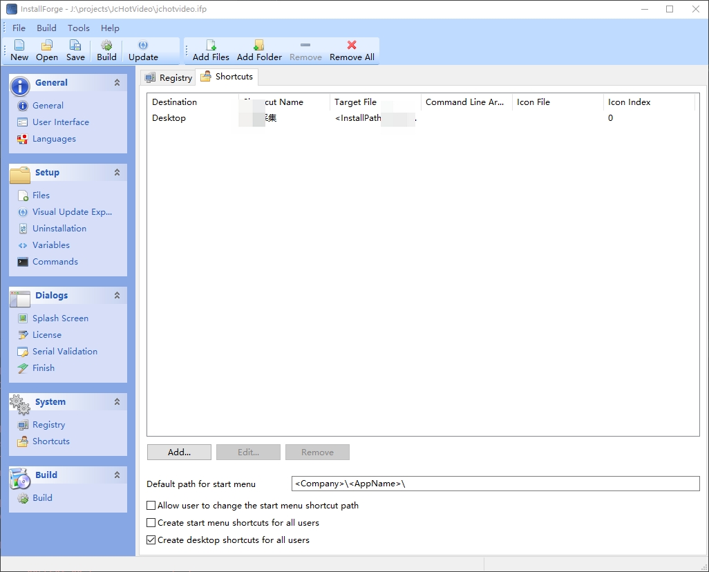Screen dimensions: 709x572
Task: Collapse the System sidebar group
Action: [x=117, y=401]
